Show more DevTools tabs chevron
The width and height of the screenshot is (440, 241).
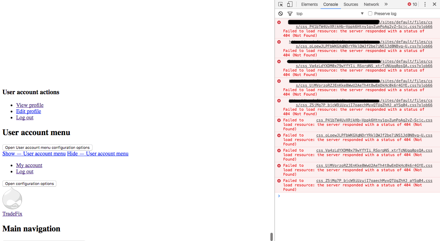386,4
